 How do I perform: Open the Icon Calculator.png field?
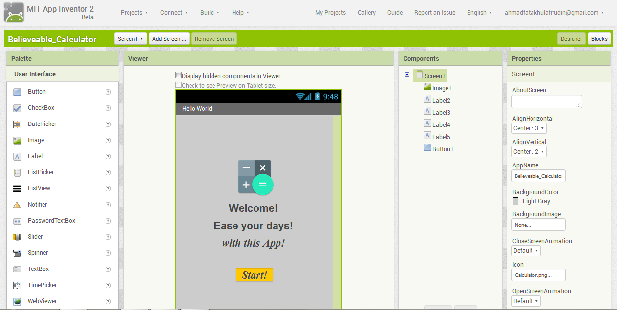538,275
